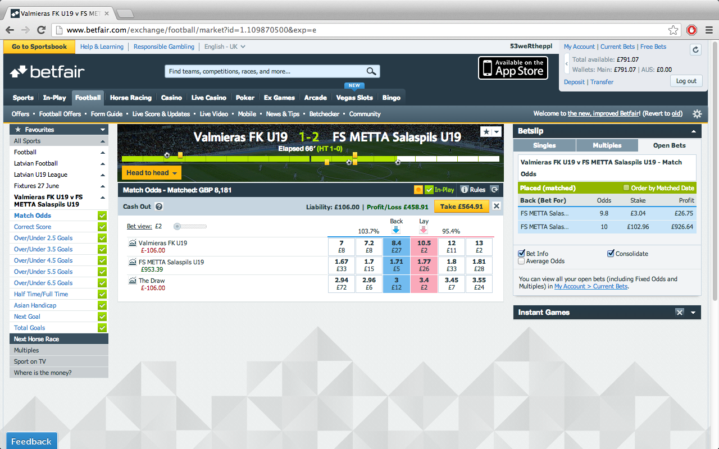The width and height of the screenshot is (719, 449).
Task: Click the orange market status icon beside In-Play
Action: pyautogui.click(x=418, y=190)
